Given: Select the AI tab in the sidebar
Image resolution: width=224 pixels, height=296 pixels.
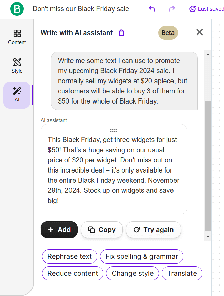Looking at the screenshot, I should point(17,94).
